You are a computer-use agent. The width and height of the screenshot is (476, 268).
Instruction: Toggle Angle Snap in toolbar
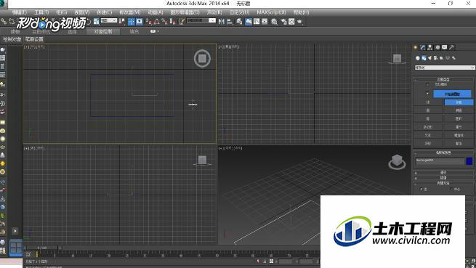tap(157, 21)
